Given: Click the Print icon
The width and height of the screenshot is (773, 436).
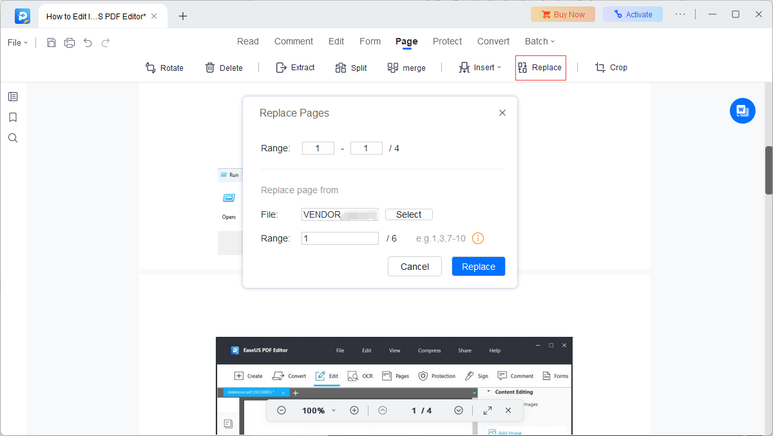Looking at the screenshot, I should click(70, 43).
